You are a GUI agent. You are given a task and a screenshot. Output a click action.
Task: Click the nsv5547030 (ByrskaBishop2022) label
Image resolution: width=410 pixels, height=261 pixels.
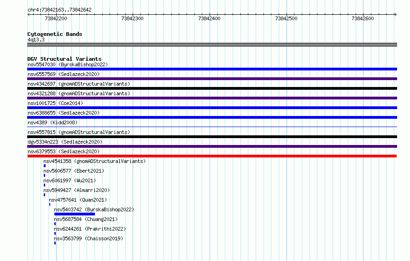(x=68, y=64)
